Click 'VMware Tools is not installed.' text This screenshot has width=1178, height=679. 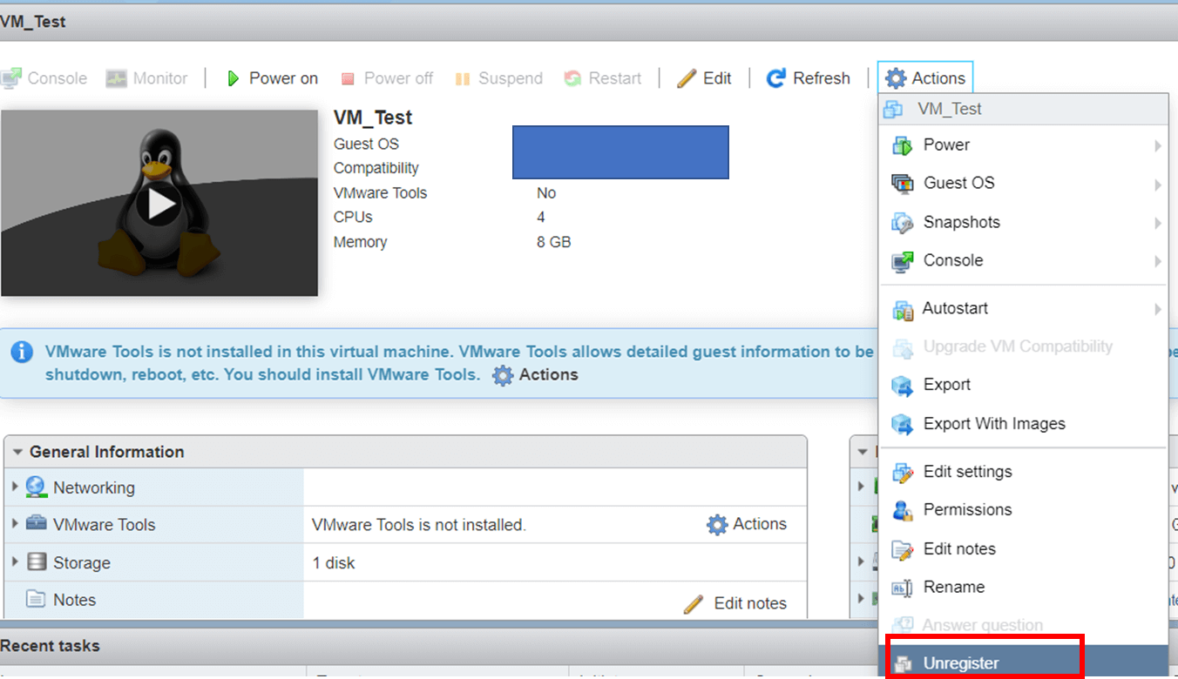tap(419, 525)
